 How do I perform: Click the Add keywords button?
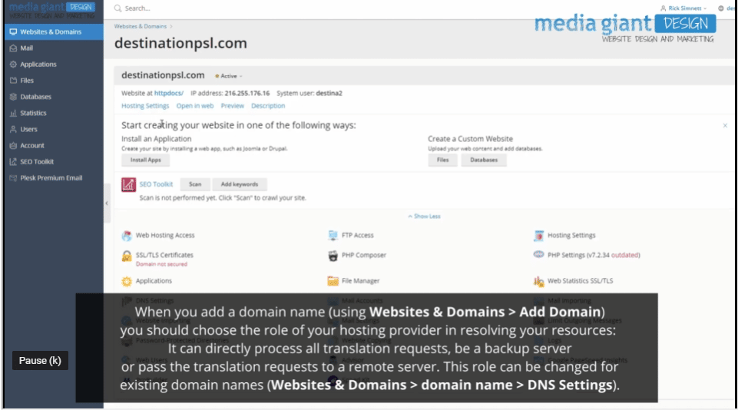tap(239, 184)
